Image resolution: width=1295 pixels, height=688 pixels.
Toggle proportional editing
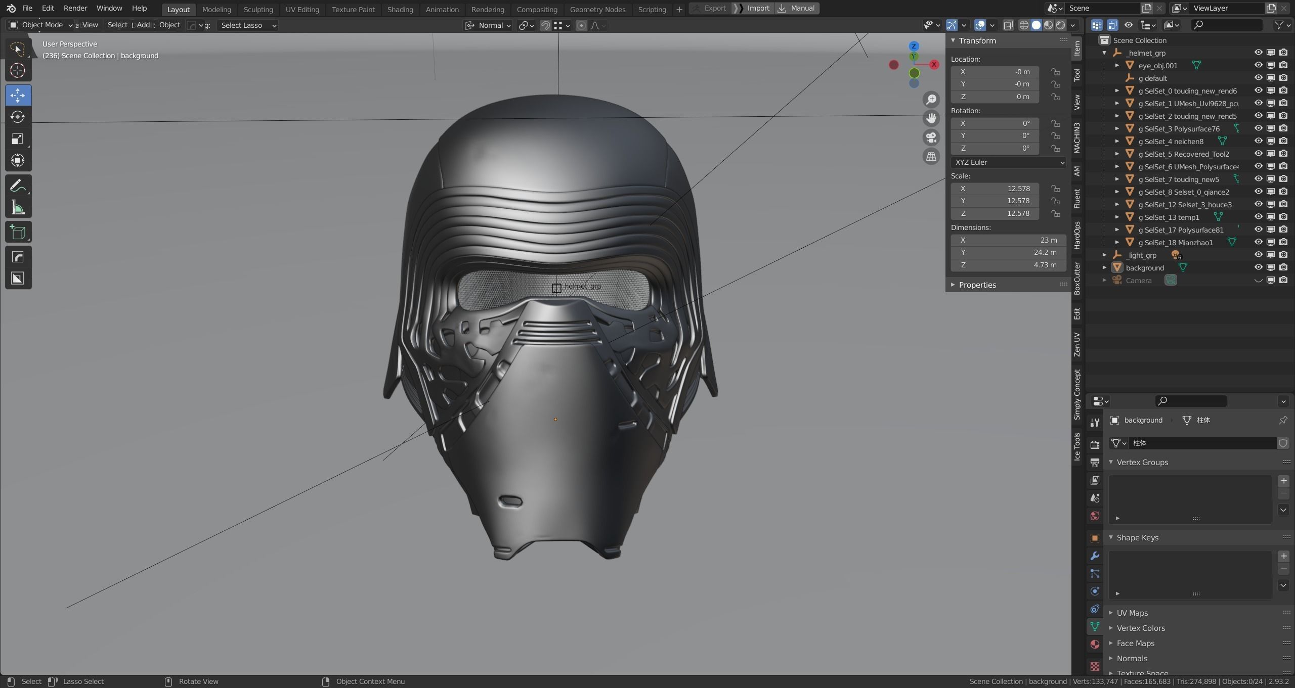pyautogui.click(x=581, y=25)
